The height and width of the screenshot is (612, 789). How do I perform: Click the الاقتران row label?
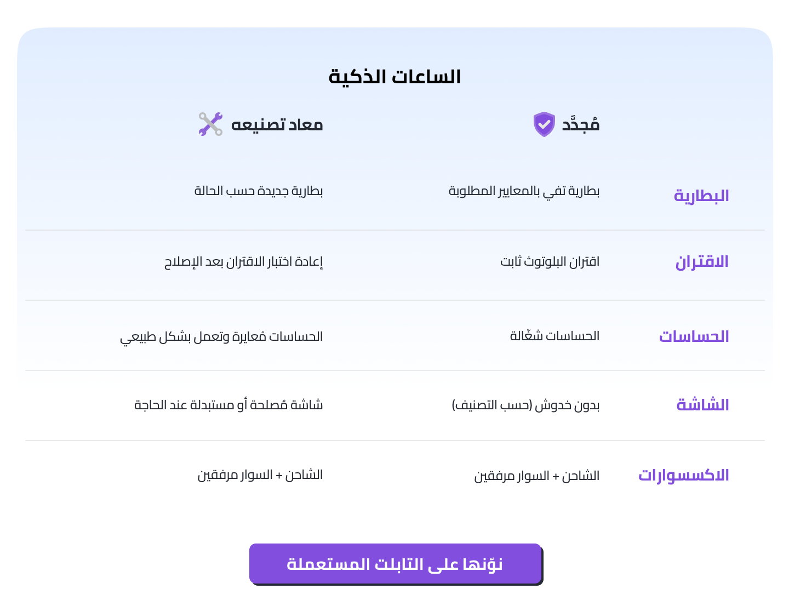point(702,262)
